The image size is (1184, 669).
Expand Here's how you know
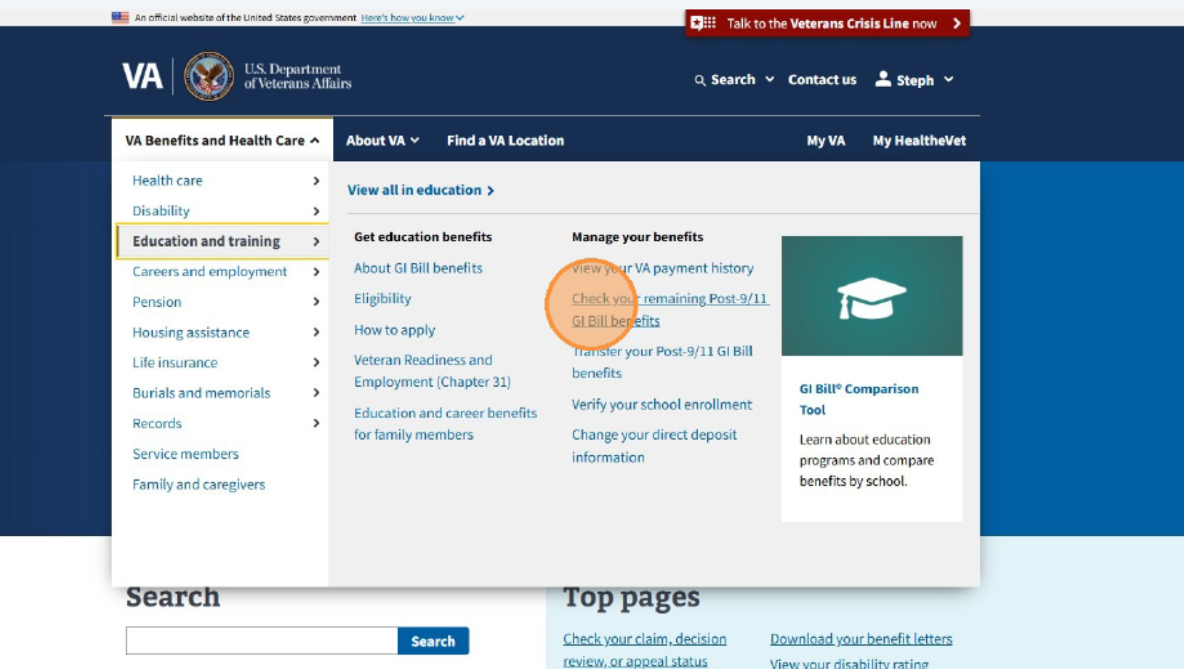(x=409, y=18)
